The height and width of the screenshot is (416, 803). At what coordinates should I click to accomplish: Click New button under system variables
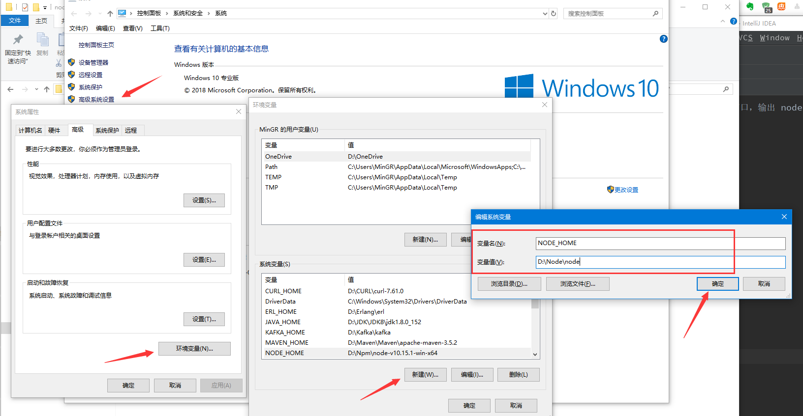point(425,375)
